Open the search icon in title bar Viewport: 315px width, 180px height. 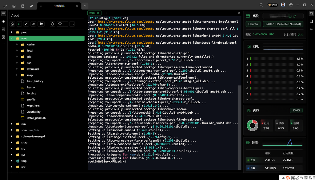coord(261,5)
